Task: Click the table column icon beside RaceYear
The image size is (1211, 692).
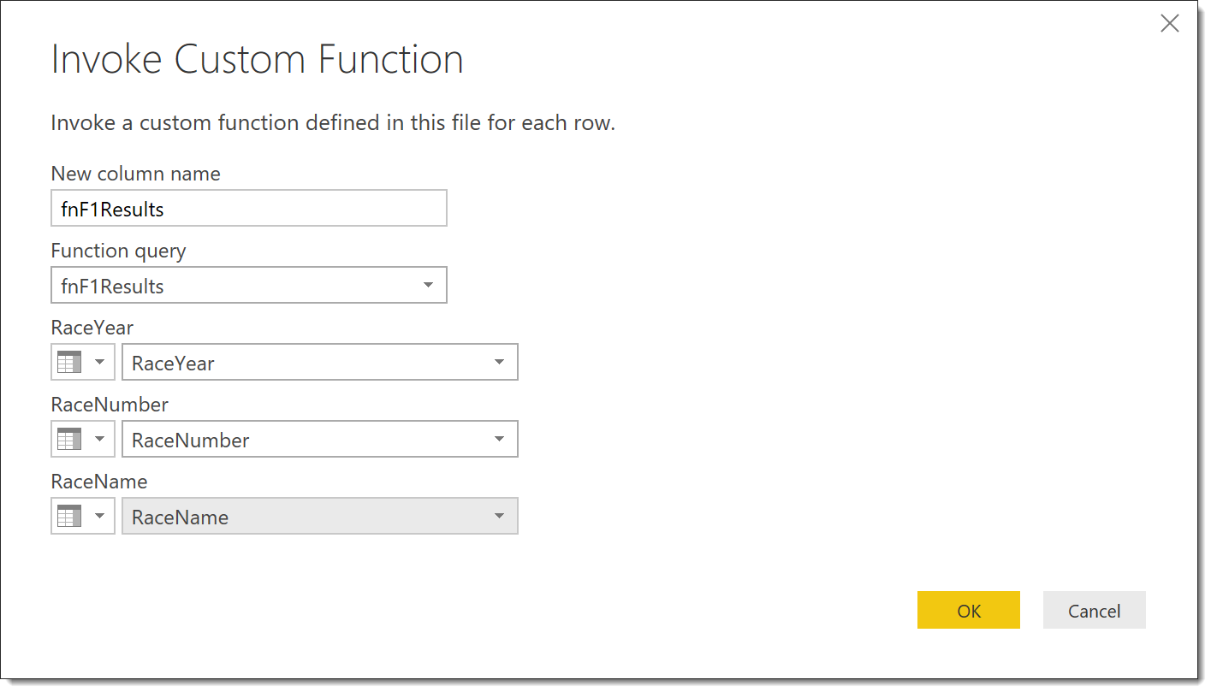Action: pos(69,363)
